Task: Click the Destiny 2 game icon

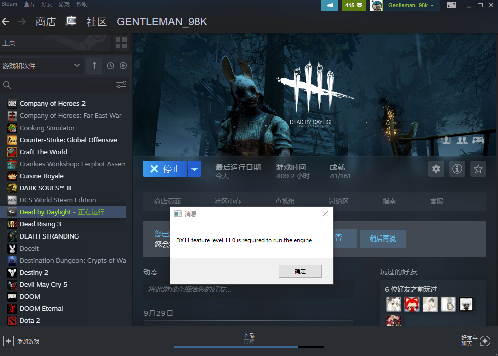Action: tap(12, 272)
